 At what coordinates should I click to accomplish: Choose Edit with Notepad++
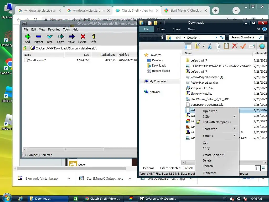tap(217, 122)
